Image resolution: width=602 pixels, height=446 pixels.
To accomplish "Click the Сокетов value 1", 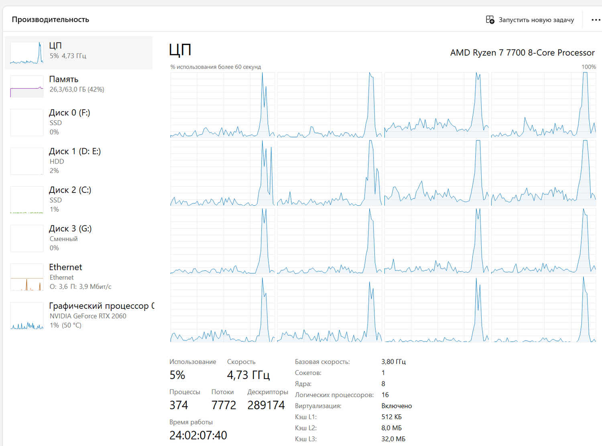I will [383, 373].
